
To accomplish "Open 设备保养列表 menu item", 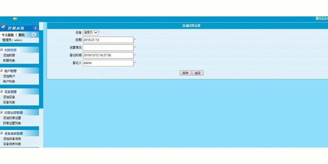I will (12, 144).
